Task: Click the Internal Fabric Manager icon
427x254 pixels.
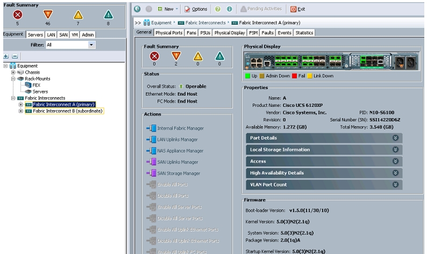Action: tap(152, 128)
